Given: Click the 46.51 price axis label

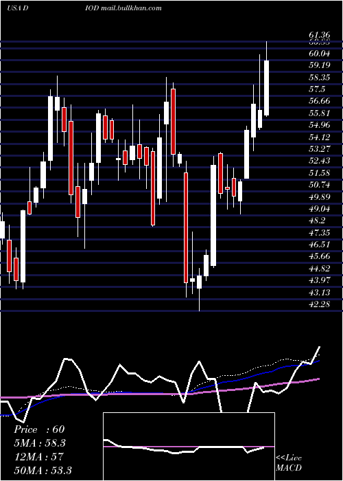Looking at the screenshot, I should pyautogui.click(x=319, y=245).
